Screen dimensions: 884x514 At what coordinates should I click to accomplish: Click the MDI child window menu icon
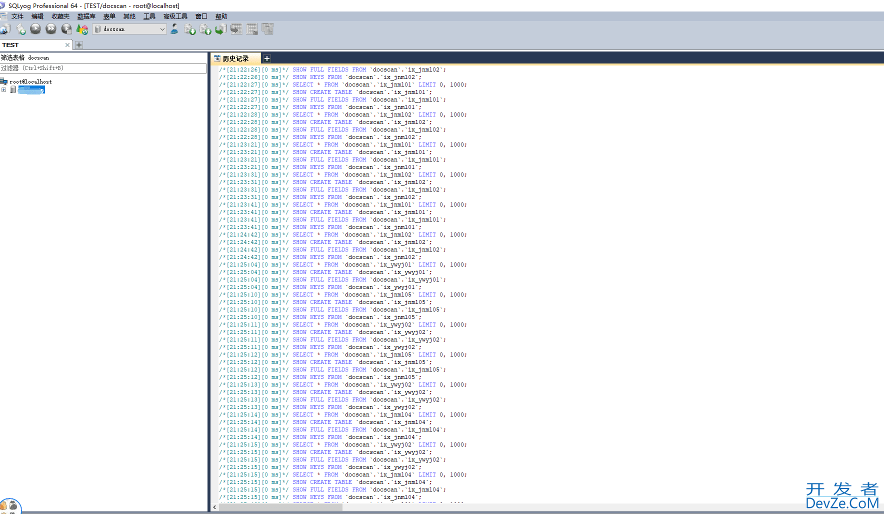coord(3,16)
